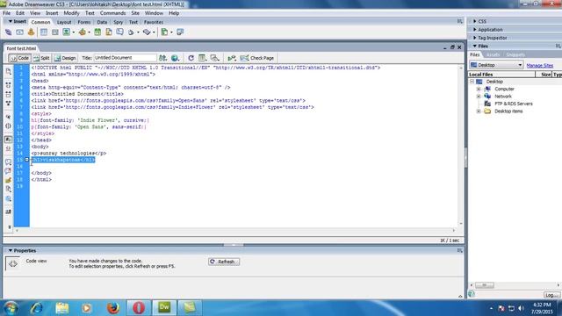Image resolution: width=562 pixels, height=316 pixels.
Task: Click the Refresh button in Properties
Action: tap(224, 262)
